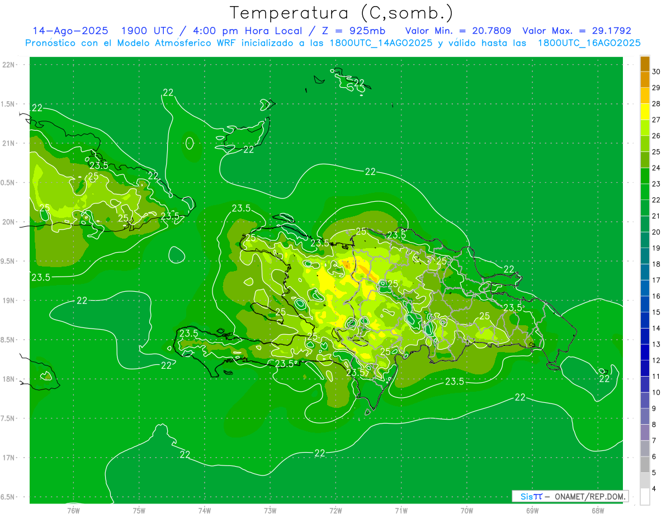671x518 pixels.
Task: Click the color bar's '16' scale label
Action: 656,296
